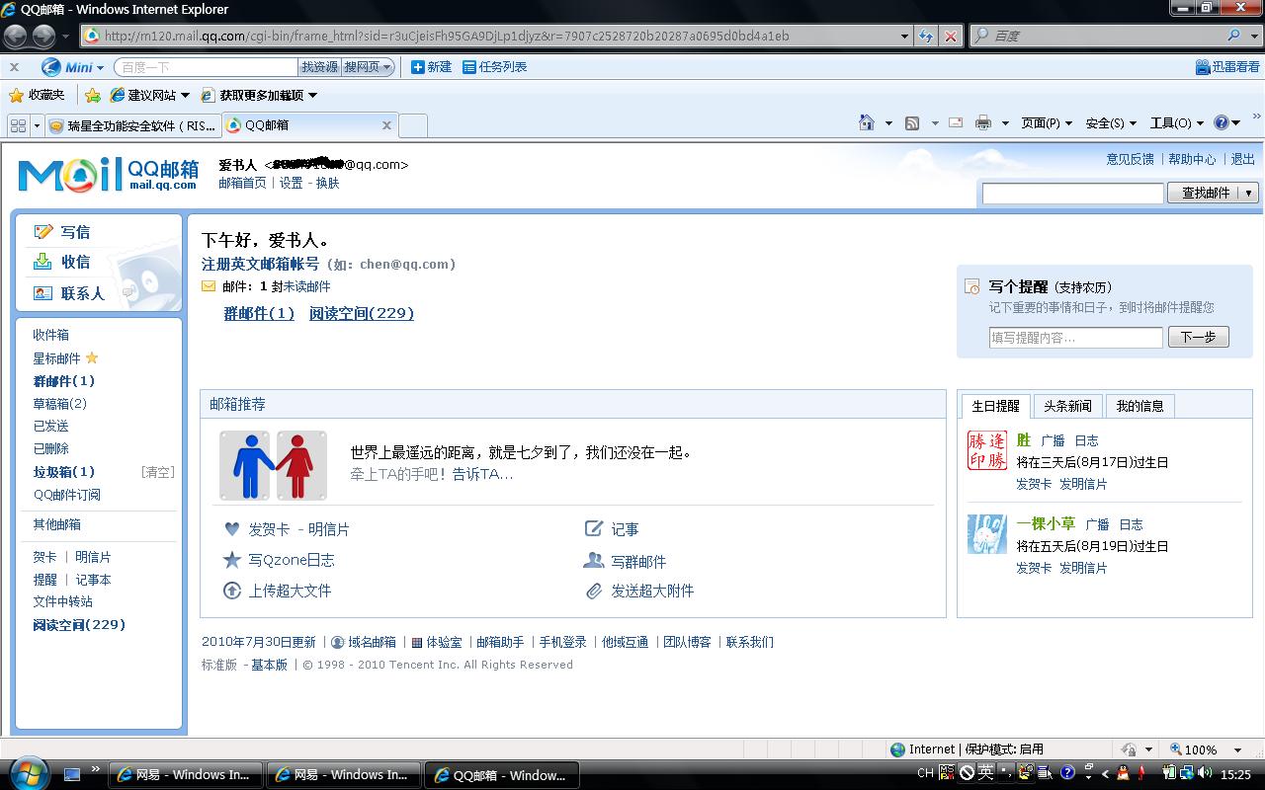The width and height of the screenshot is (1265, 790).
Task: Open 任务列表 in the Mini toolbar
Action: pos(495,67)
